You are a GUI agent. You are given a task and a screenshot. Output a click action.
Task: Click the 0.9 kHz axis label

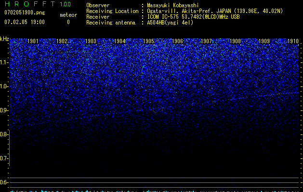[4, 110]
